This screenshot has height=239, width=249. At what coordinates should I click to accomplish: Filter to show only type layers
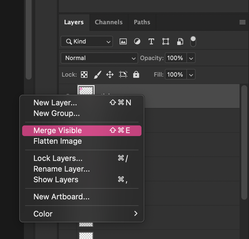tap(151, 41)
